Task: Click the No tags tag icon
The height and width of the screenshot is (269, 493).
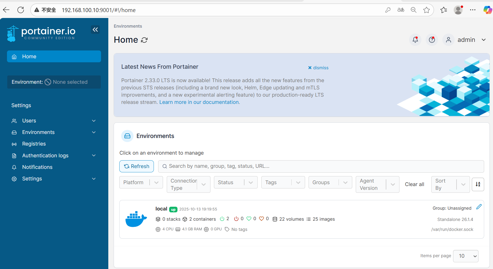Action: pos(227,229)
